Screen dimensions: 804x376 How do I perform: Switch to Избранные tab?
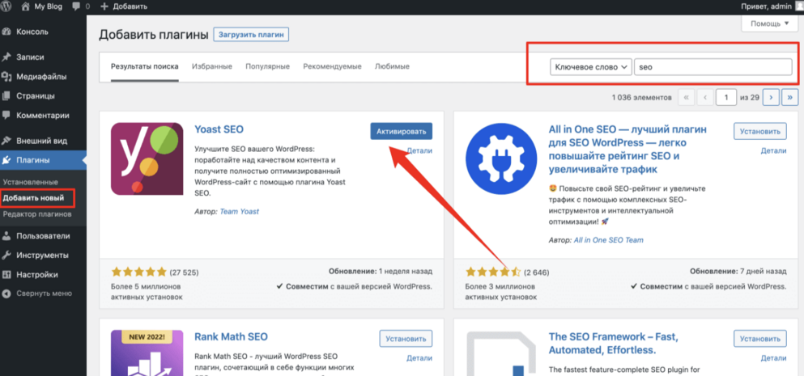click(x=212, y=66)
